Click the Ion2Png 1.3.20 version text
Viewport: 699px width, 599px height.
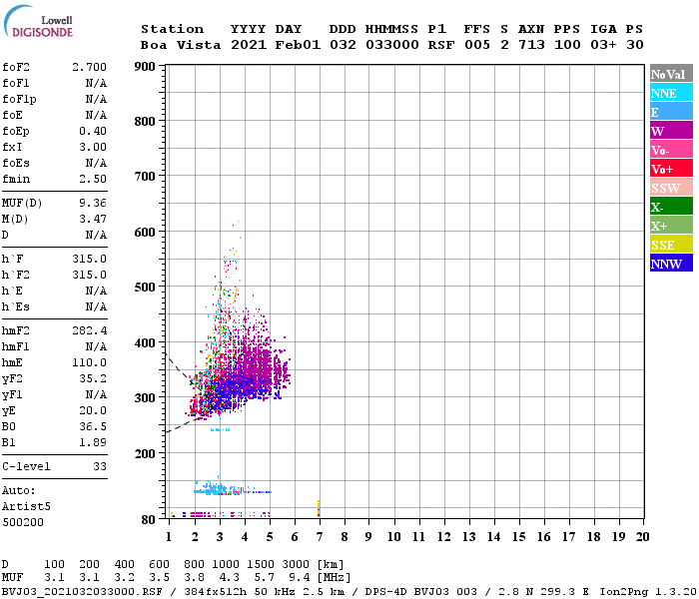[x=648, y=592]
